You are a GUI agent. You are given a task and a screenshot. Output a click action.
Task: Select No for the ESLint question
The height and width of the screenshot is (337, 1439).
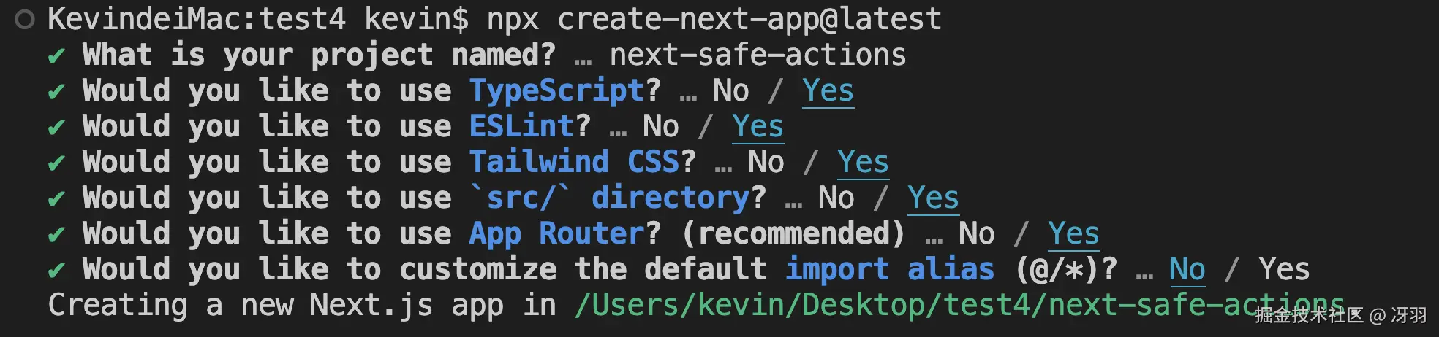click(x=660, y=127)
